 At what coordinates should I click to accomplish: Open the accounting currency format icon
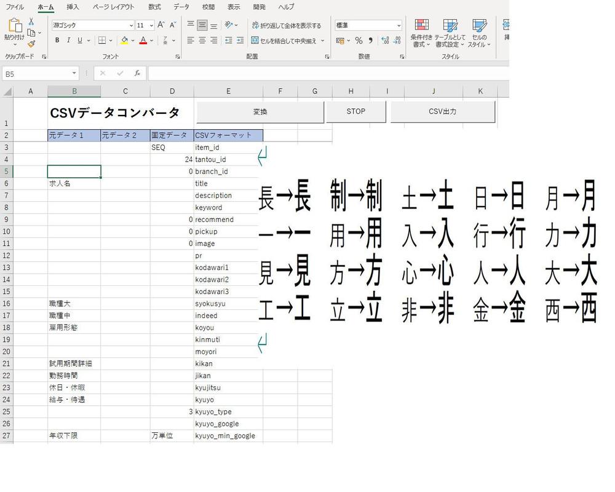[x=340, y=41]
